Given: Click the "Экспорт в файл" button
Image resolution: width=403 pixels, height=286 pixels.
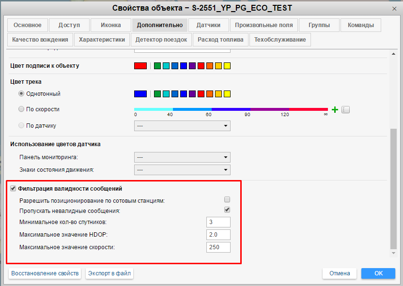Looking at the screenshot, I should pos(109,273).
